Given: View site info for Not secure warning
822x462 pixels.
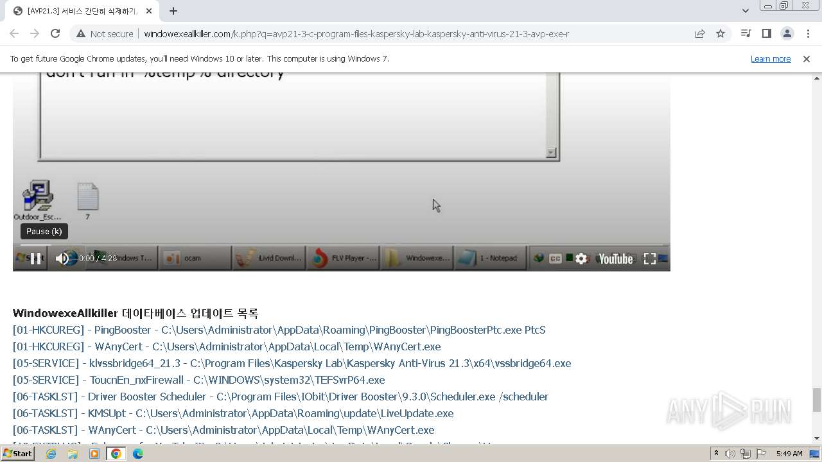Looking at the screenshot, I should click(105, 33).
